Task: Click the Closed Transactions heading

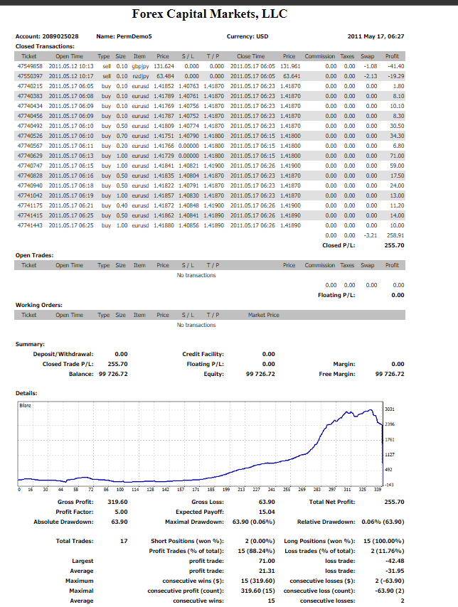Action: coord(45,46)
